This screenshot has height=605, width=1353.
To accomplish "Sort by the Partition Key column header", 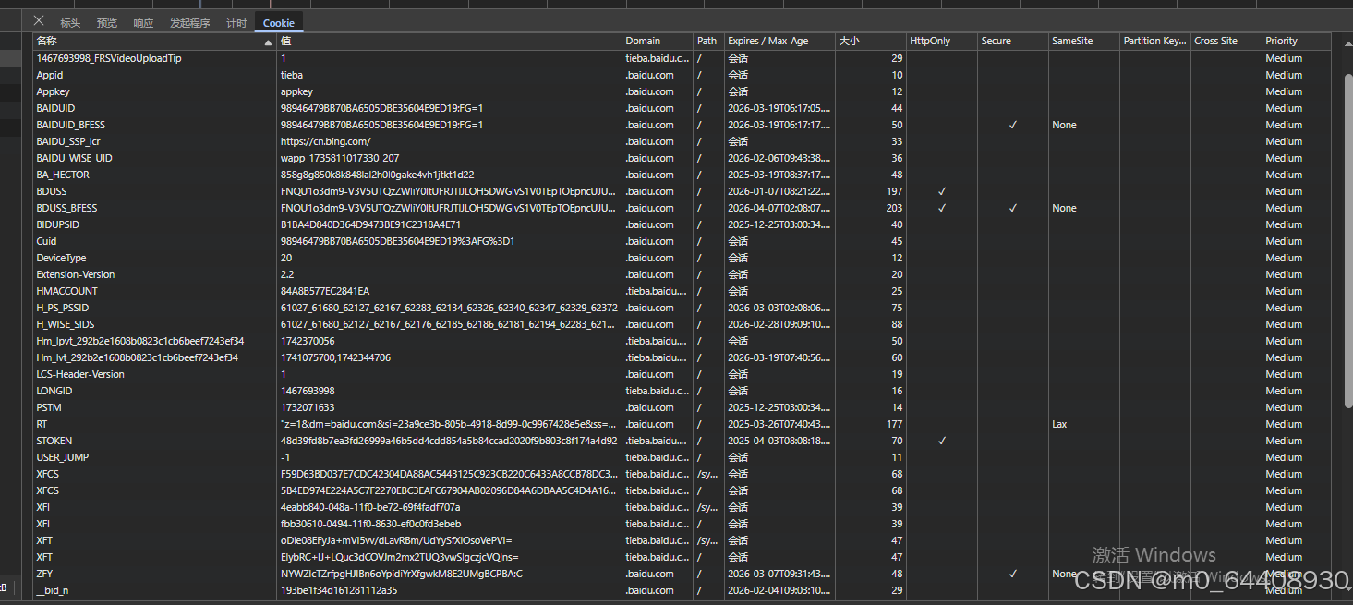I will tap(1155, 41).
